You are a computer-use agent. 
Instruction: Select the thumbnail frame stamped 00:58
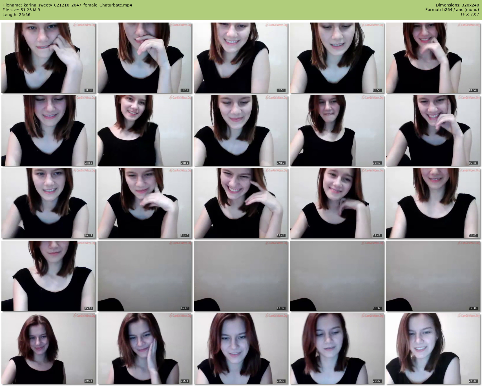pyautogui.click(x=48, y=58)
